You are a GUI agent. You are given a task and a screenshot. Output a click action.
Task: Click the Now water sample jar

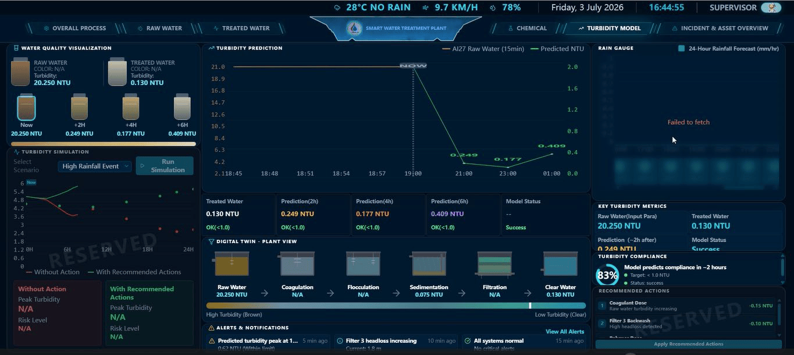[26, 107]
